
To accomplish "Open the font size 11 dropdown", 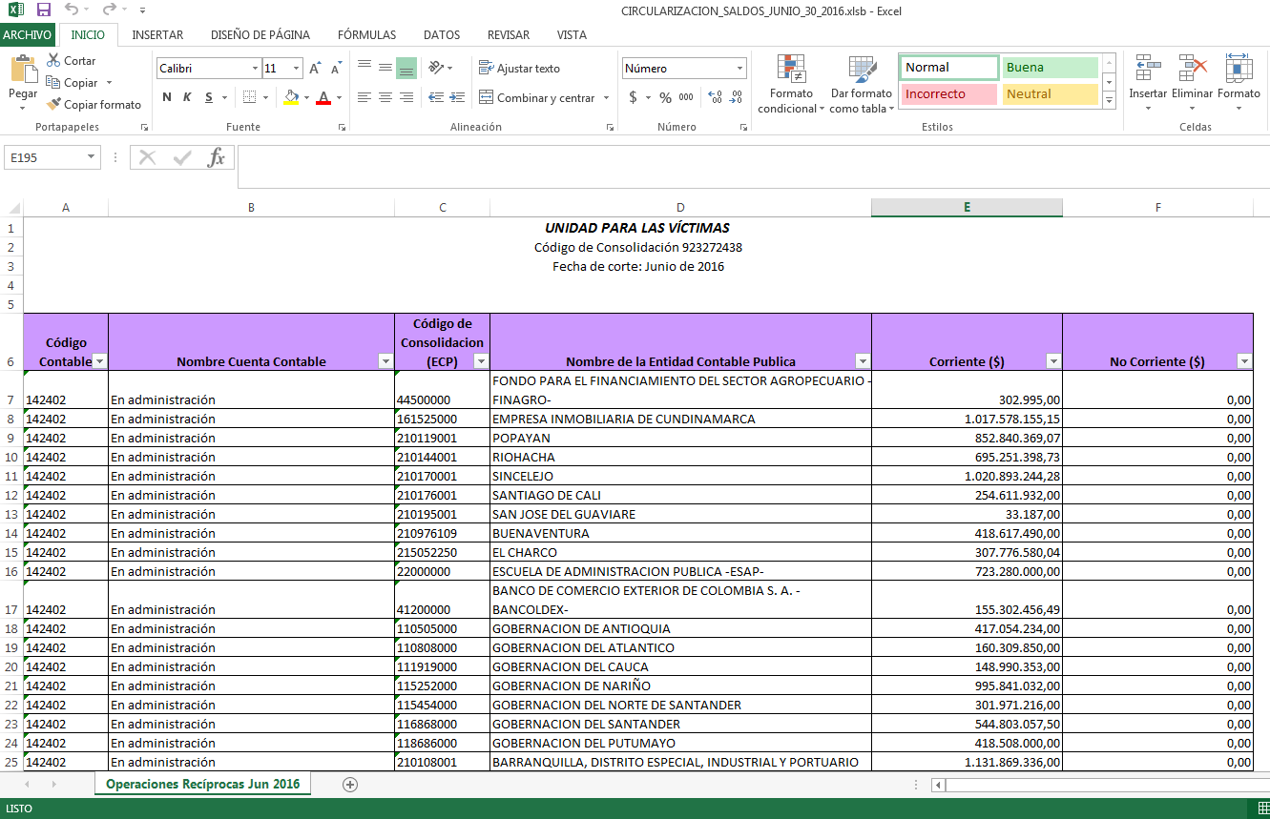I will pos(297,69).
